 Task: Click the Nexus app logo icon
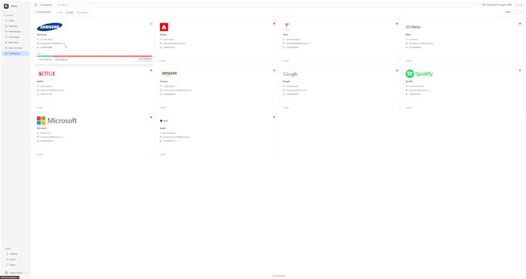[x=6, y=6]
